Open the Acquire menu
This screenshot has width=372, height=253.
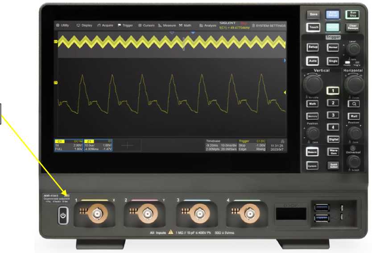pos(105,25)
